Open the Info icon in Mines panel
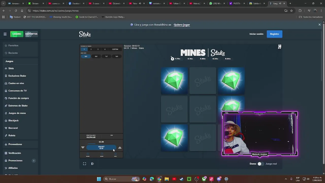325x183 pixels. [x=115, y=155]
